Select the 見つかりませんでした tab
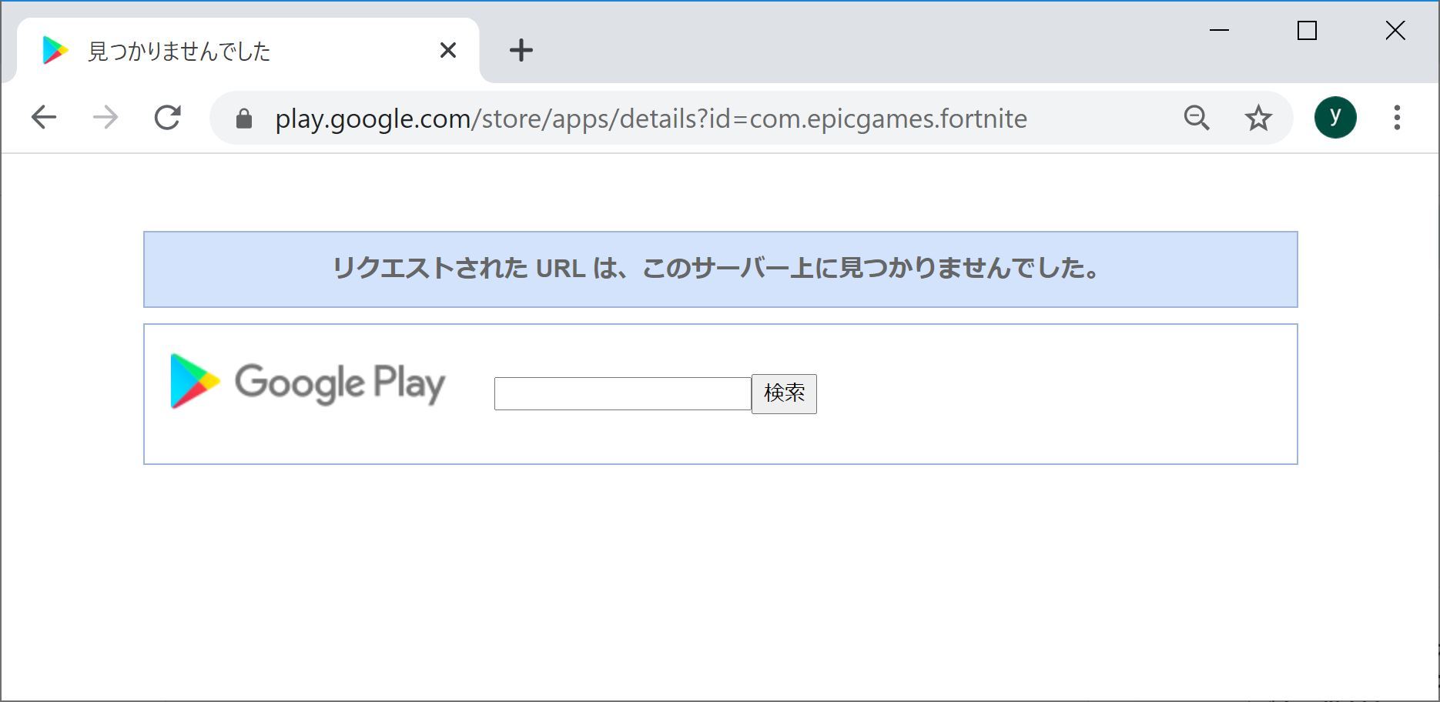The width and height of the screenshot is (1440, 702). tap(248, 51)
